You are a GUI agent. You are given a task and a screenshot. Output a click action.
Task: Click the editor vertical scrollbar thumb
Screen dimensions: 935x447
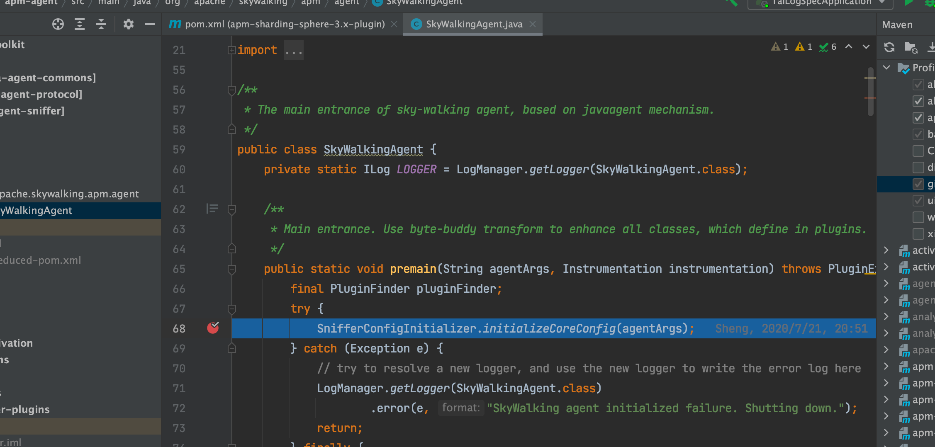870,91
